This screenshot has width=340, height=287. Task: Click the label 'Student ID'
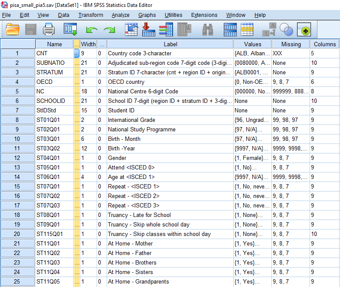click(121, 111)
